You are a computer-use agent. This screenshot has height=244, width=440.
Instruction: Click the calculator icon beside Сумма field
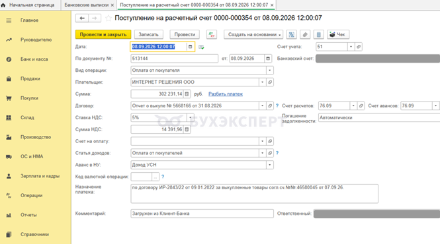pyautogui.click(x=187, y=94)
